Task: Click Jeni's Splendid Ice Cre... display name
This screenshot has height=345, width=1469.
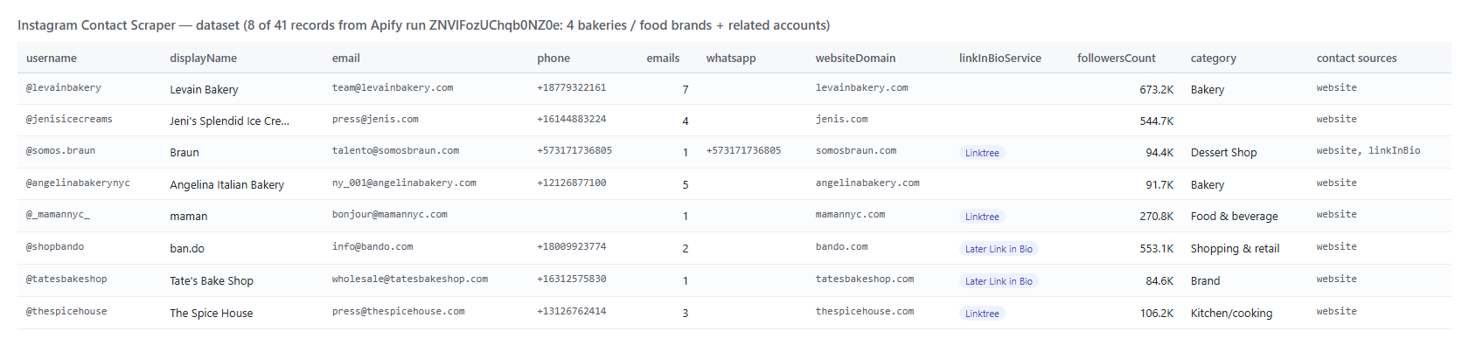Action: tap(229, 121)
